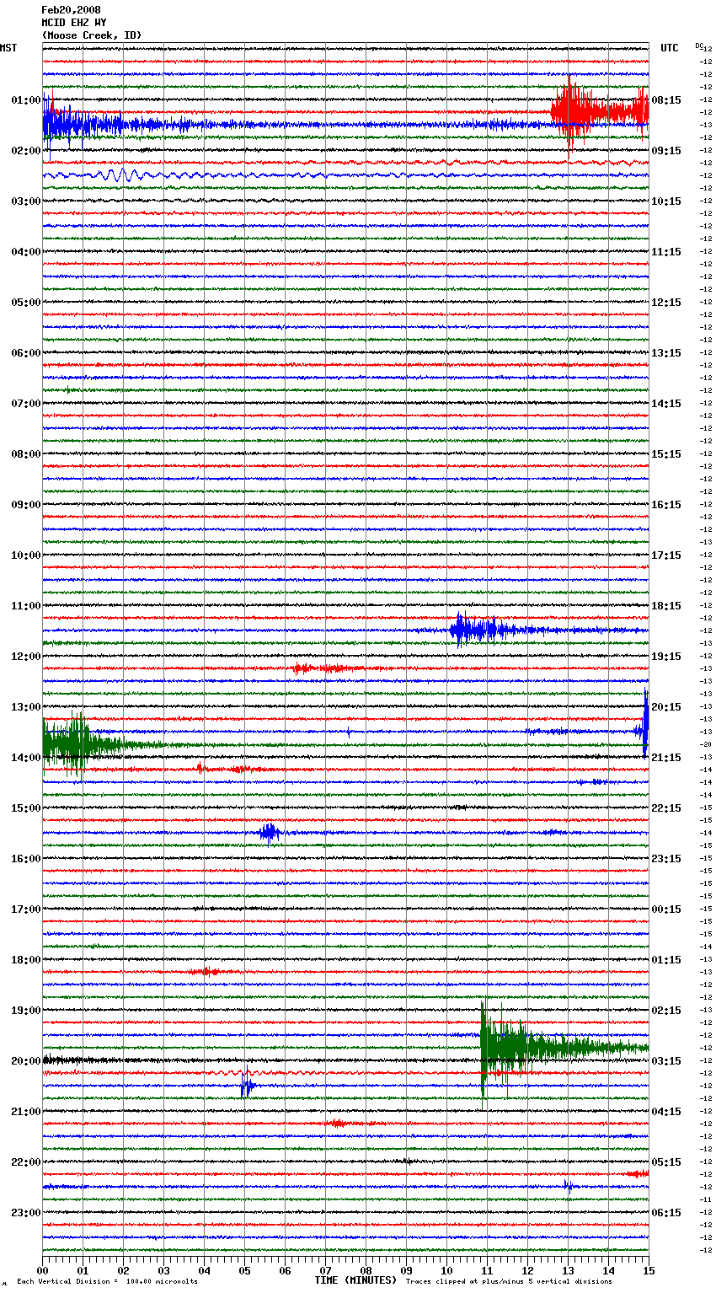Select the 00:15 UTC time label
This screenshot has width=716, height=1293.
click(x=666, y=909)
